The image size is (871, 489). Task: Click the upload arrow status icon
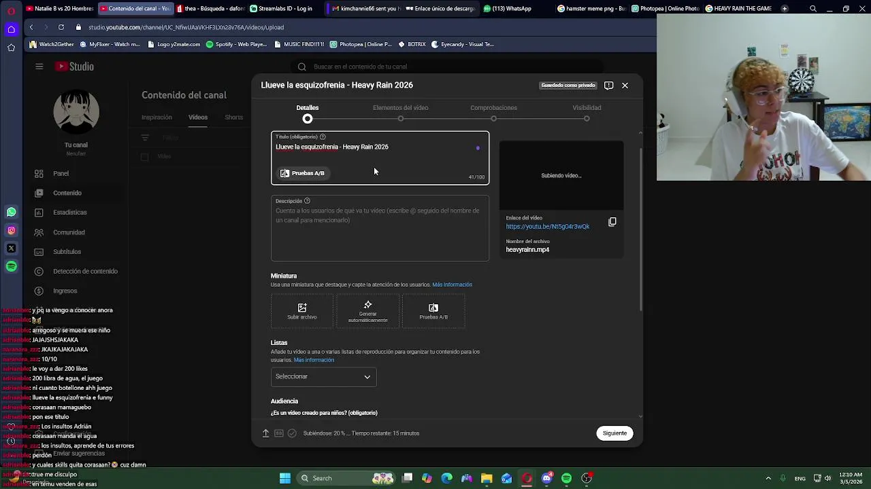[x=265, y=433]
